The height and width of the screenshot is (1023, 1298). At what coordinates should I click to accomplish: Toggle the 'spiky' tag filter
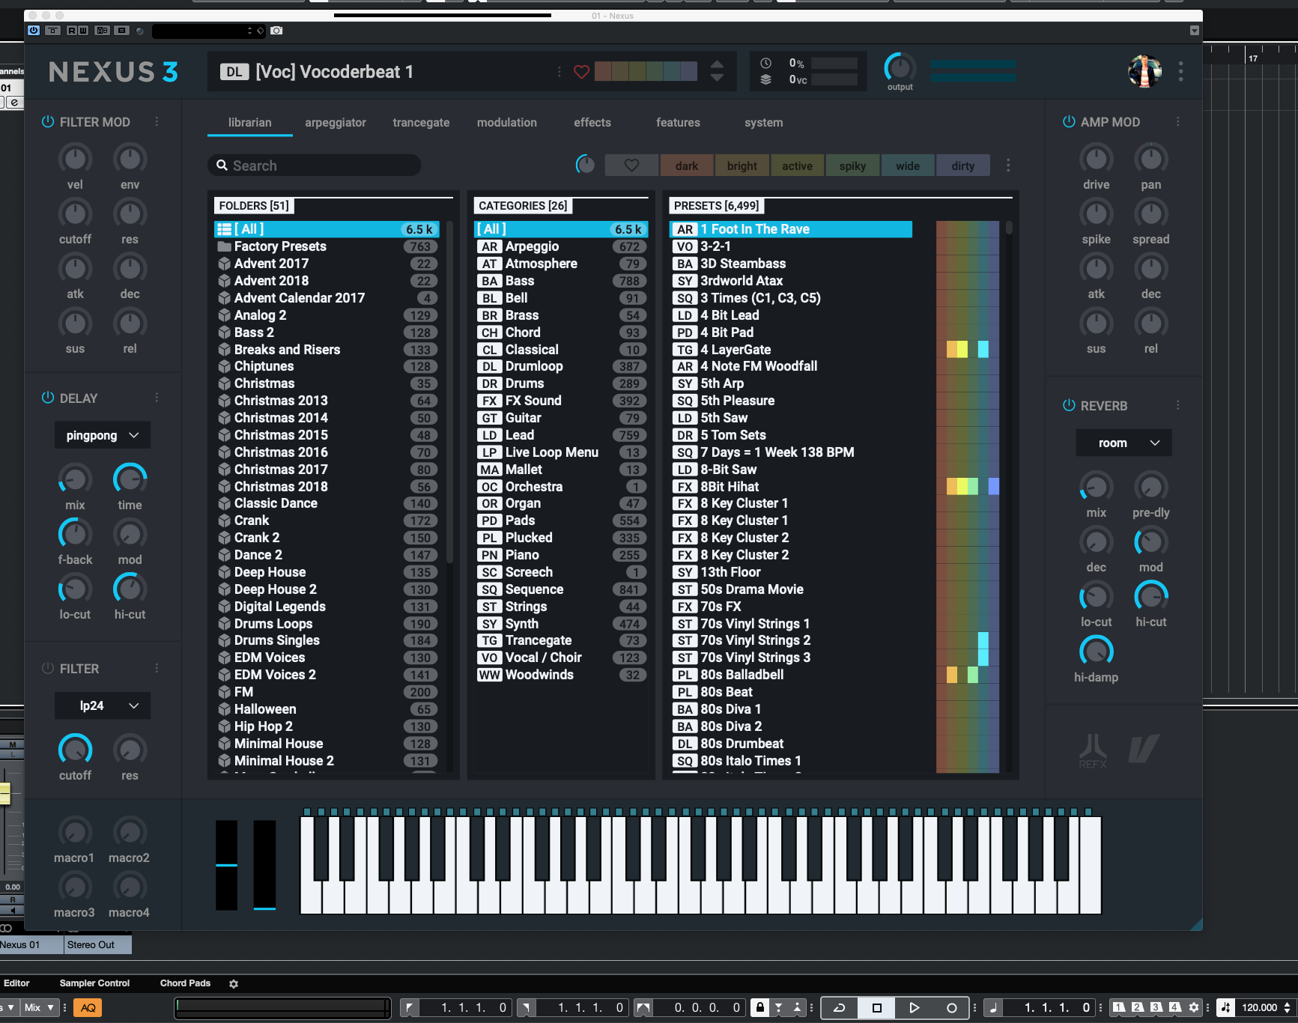click(x=852, y=166)
